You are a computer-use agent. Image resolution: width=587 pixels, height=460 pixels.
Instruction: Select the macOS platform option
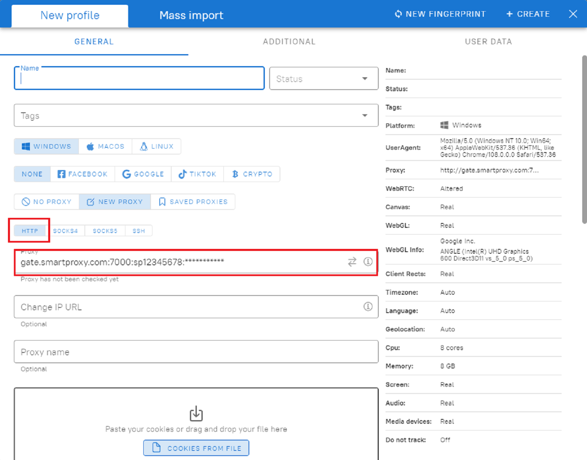pos(106,146)
